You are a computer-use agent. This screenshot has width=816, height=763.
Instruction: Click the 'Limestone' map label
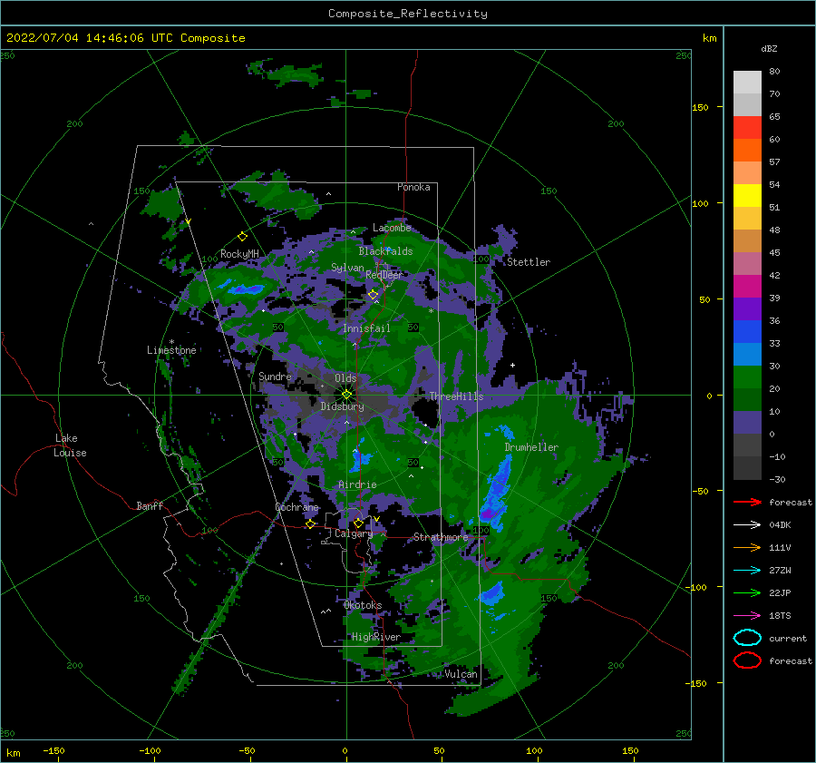pos(171,350)
